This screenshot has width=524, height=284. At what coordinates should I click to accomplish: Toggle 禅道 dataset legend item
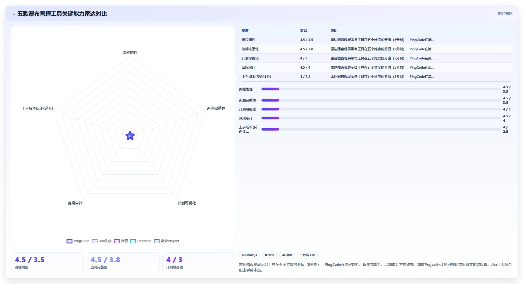121,241
